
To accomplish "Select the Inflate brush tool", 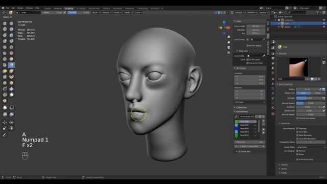I will 5,41.
